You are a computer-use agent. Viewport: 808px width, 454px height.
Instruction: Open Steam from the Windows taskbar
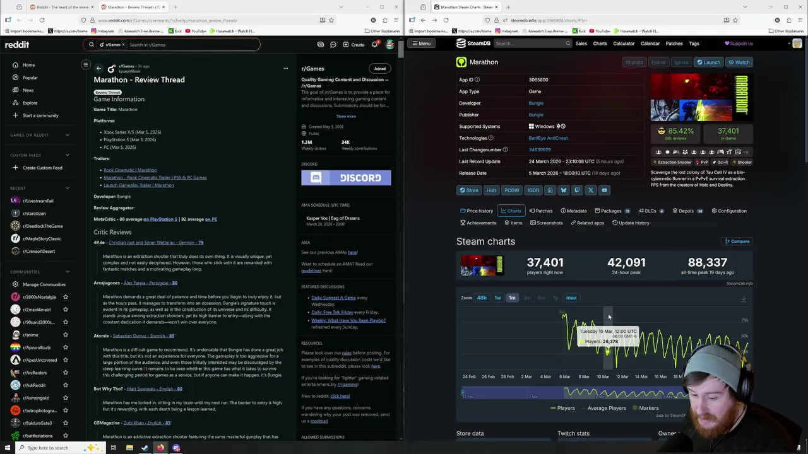pyautogui.click(x=145, y=448)
